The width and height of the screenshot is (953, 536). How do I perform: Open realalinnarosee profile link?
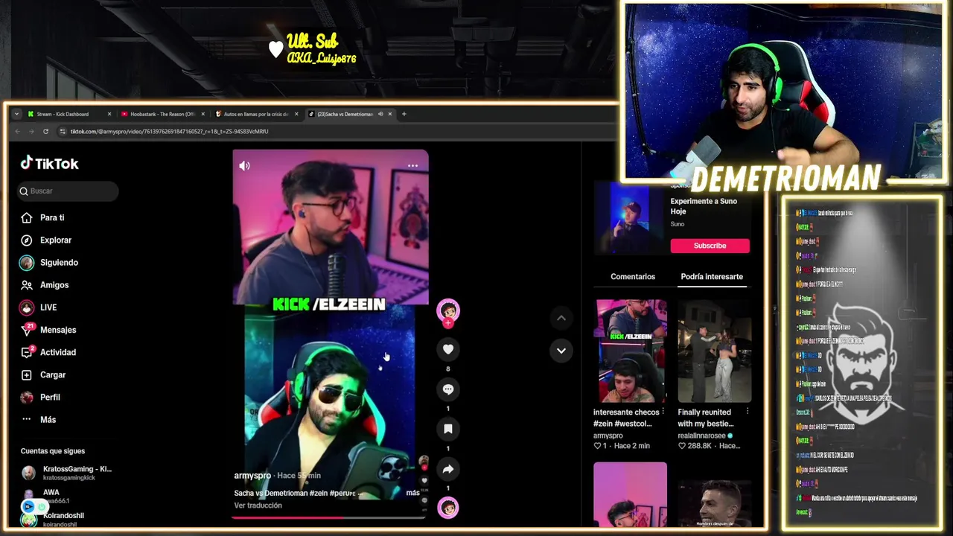702,435
